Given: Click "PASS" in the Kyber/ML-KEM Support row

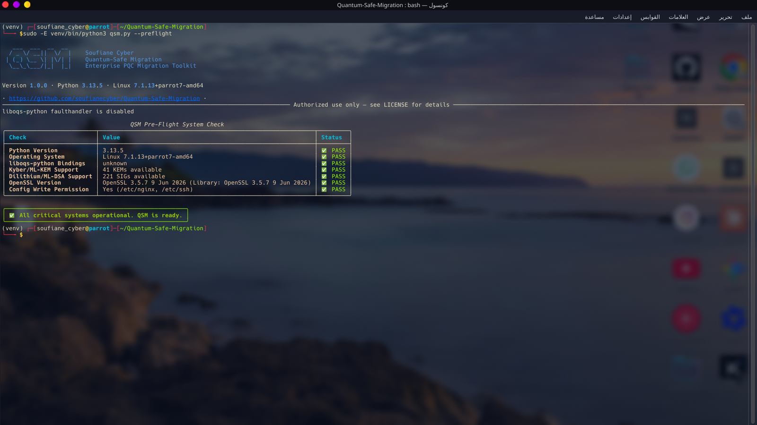Looking at the screenshot, I should [x=338, y=170].
